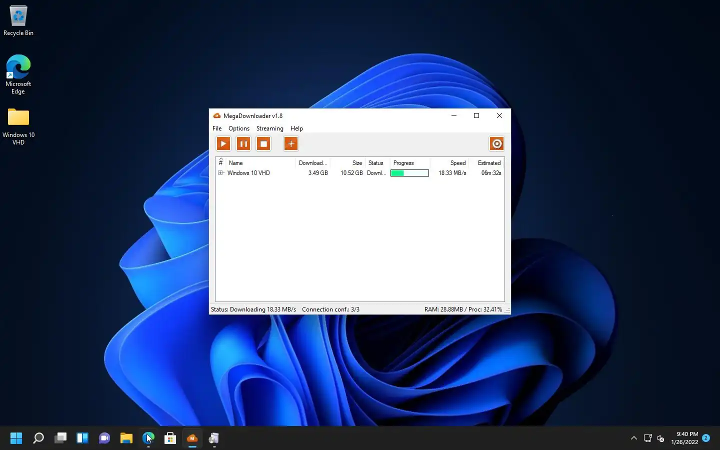This screenshot has height=450, width=720.
Task: Start downloads with the orange Play button
Action: point(223,144)
